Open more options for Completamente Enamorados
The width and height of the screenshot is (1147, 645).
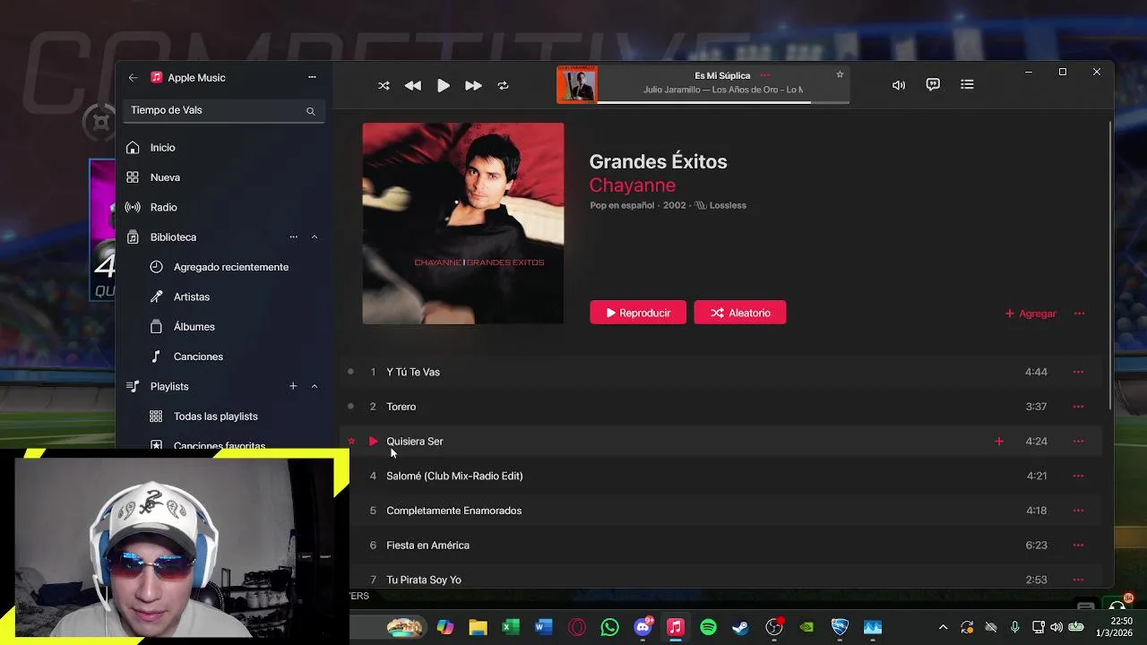1078,511
